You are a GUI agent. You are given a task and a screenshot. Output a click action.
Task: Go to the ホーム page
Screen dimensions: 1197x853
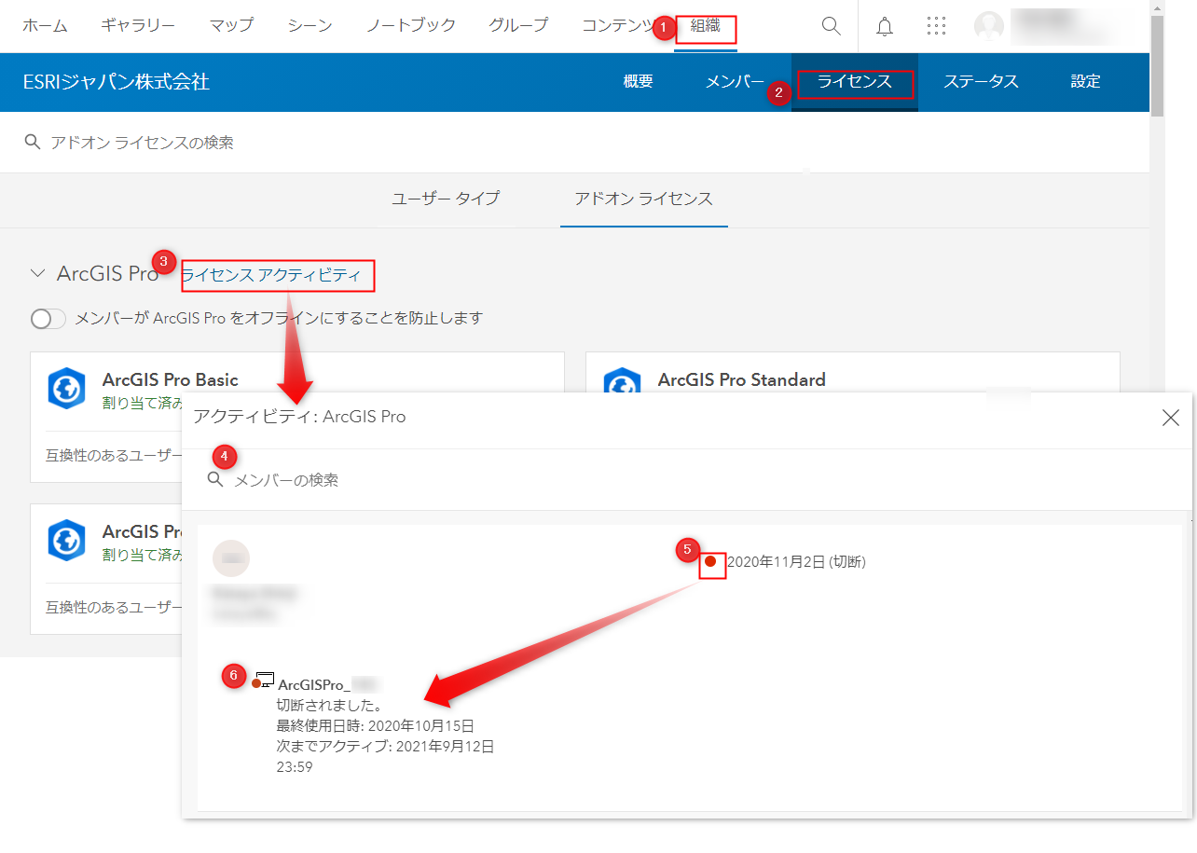[45, 25]
